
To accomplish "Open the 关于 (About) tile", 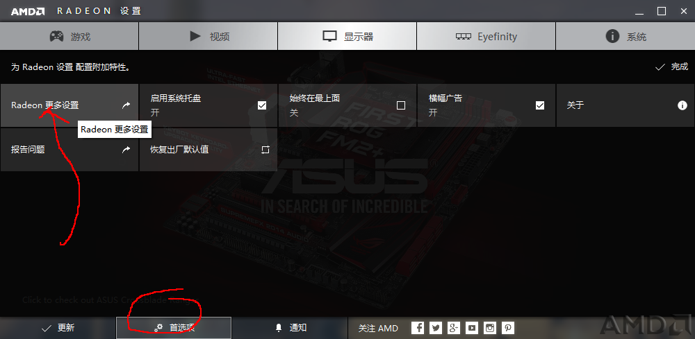I will [625, 105].
